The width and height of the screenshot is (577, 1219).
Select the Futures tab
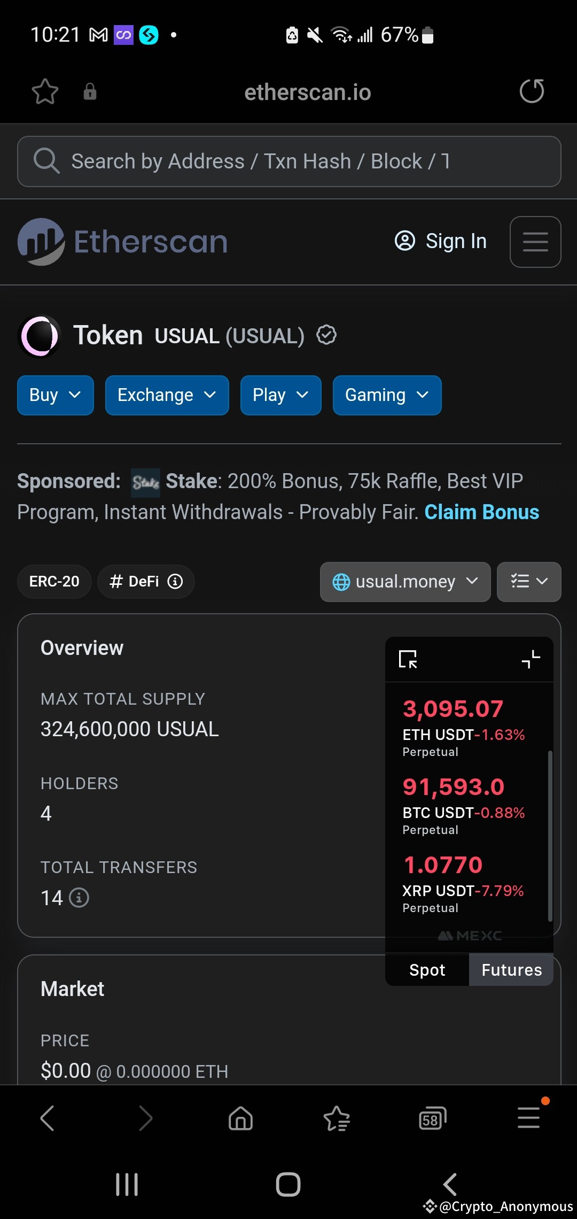pos(511,970)
